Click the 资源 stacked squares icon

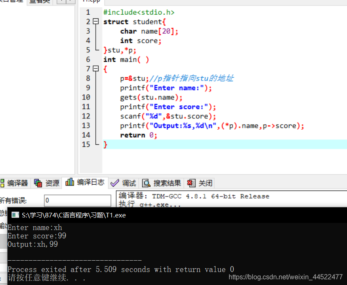pos(38,183)
